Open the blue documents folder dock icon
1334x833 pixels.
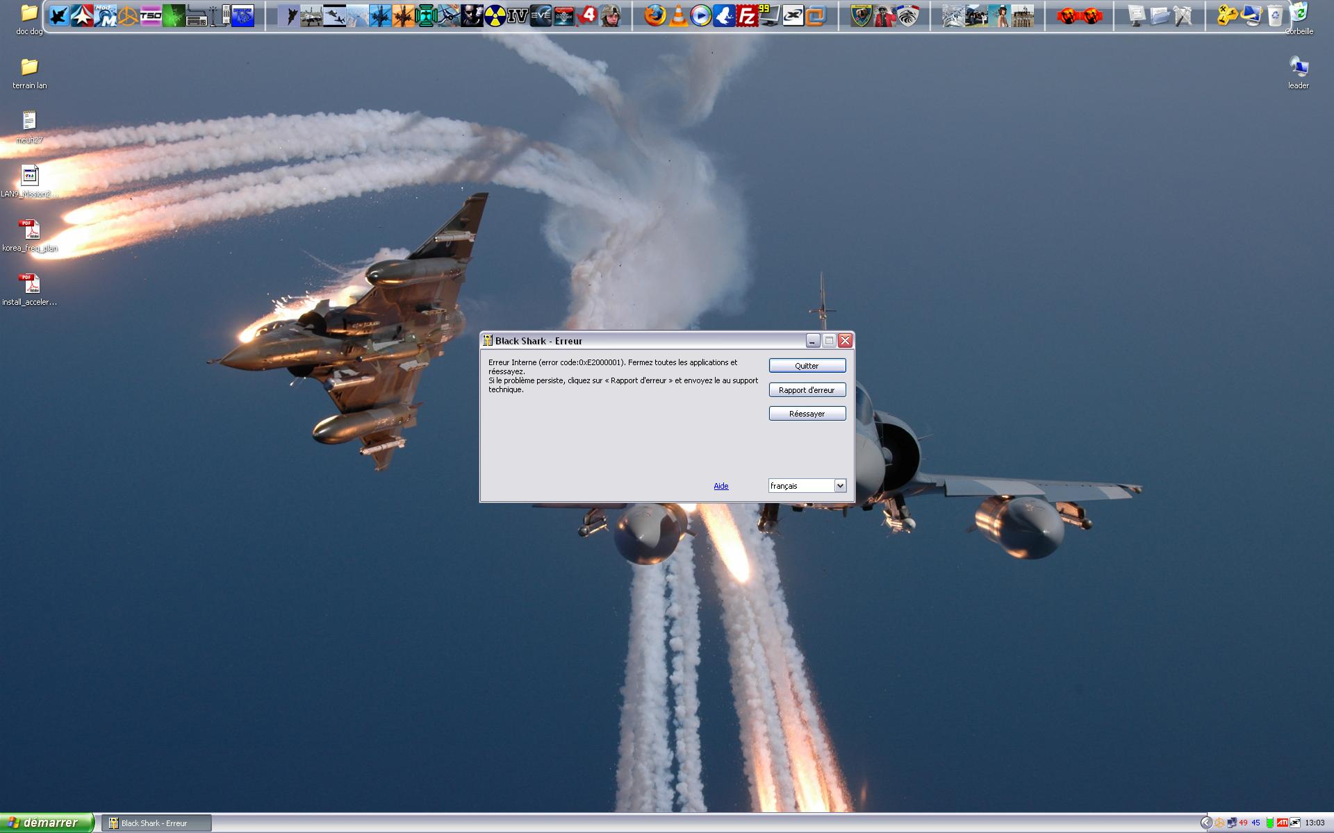coord(1160,15)
